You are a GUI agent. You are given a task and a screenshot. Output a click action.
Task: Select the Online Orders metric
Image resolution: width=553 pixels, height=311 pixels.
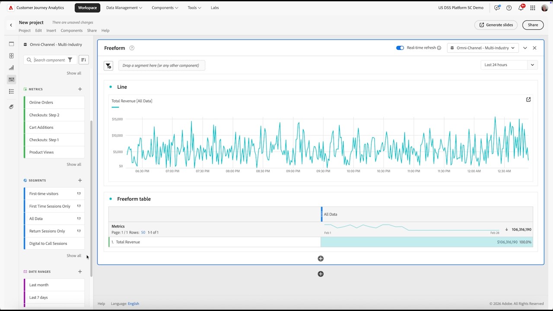pos(54,102)
